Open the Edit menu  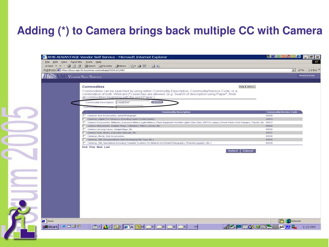pyautogui.click(x=55, y=62)
